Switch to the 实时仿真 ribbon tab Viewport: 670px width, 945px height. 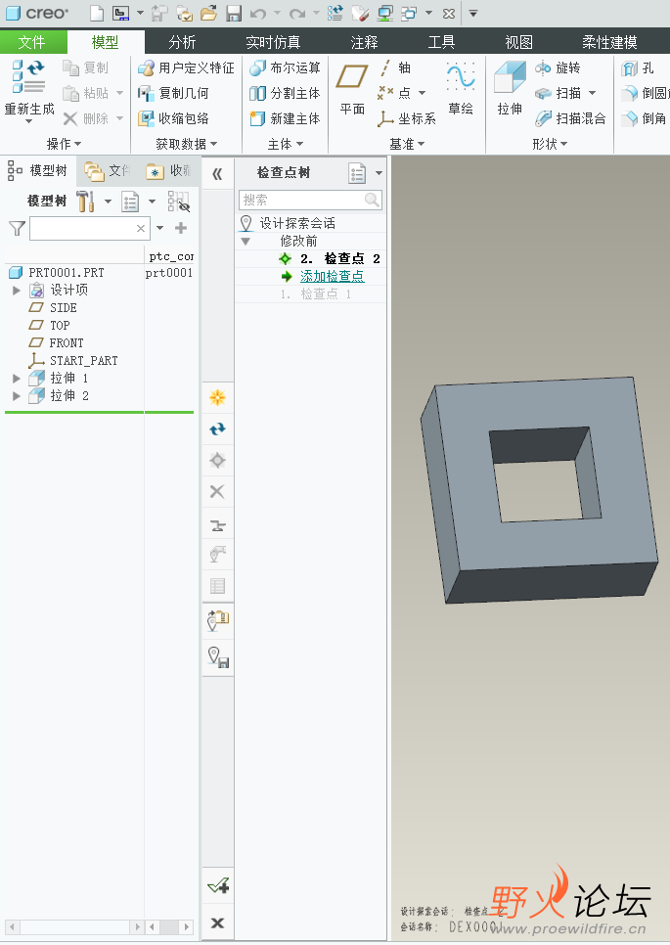[x=273, y=42]
